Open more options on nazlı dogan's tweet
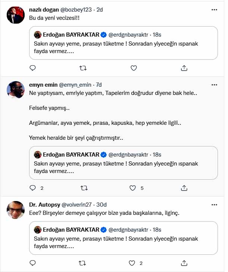Screen dimensions: 228x272 tap(214, 9)
